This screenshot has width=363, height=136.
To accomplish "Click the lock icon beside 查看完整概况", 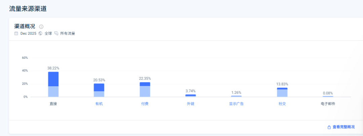I will 329,127.
